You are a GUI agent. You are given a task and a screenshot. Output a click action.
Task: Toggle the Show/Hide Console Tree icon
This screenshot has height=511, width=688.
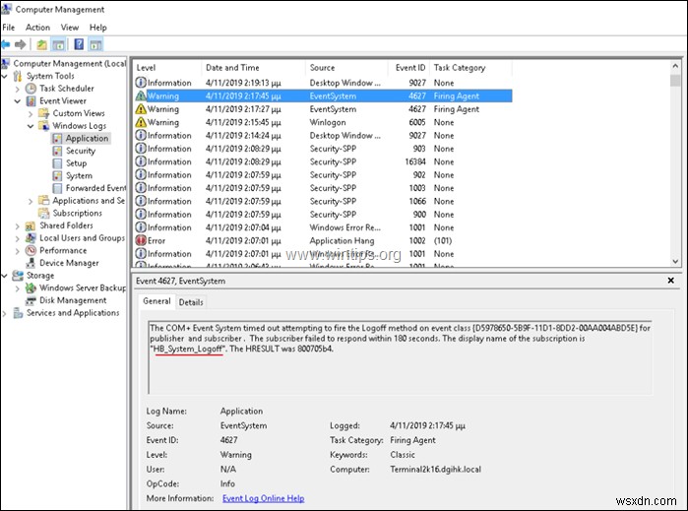pyautogui.click(x=58, y=44)
